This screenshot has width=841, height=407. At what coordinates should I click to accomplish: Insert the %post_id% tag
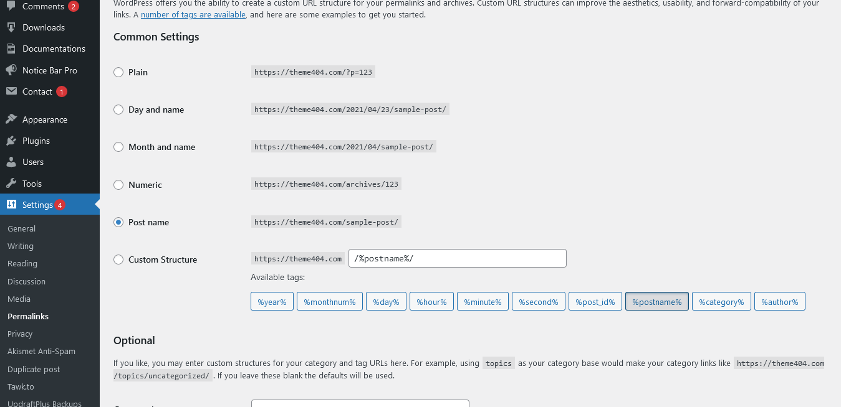pos(595,302)
